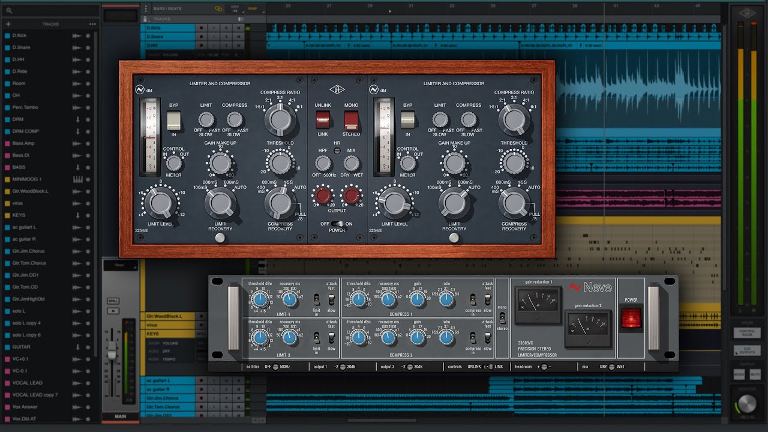
Task: Click the monitor MONO button
Action: pos(739,374)
